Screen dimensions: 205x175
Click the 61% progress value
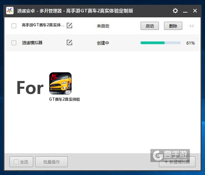click(x=190, y=43)
